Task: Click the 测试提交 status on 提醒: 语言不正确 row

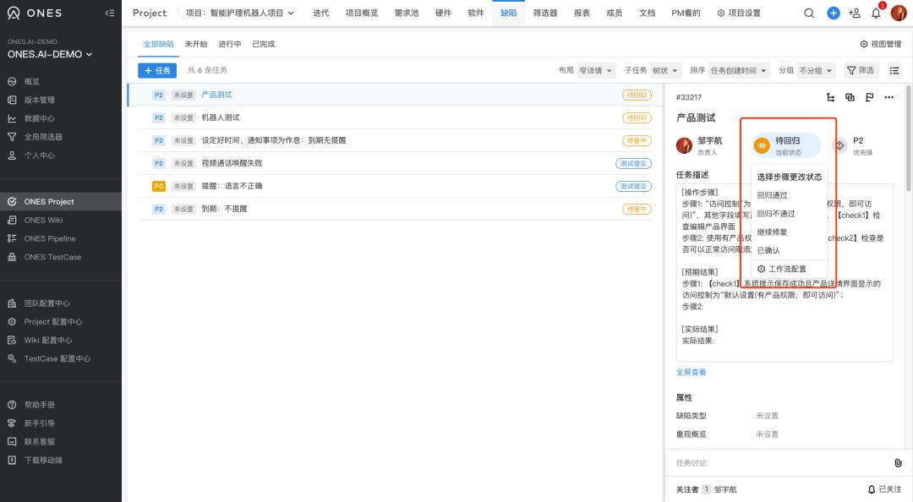Action: [x=633, y=187]
